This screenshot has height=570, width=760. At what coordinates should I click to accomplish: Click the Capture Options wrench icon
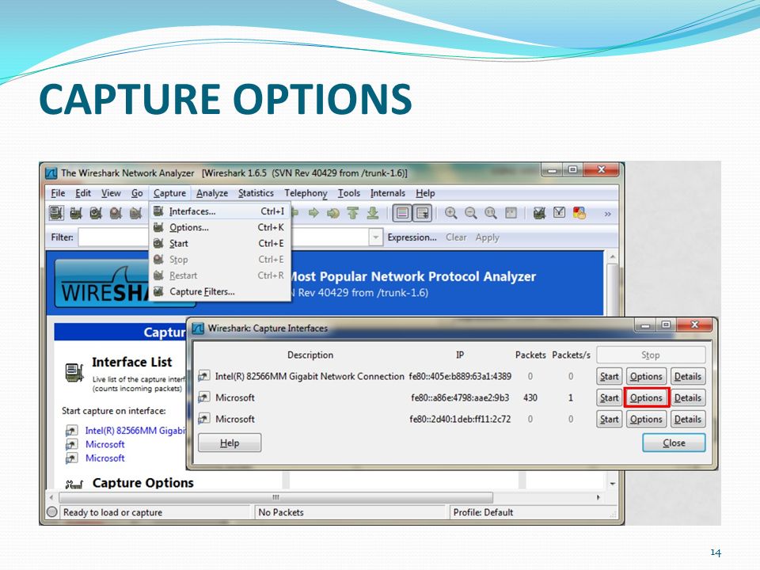tap(74, 484)
